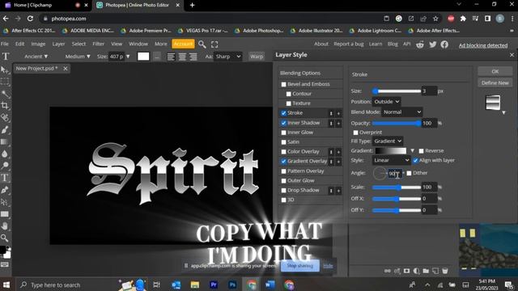Open the Window menu
The height and width of the screenshot is (291, 518).
pos(138,44)
